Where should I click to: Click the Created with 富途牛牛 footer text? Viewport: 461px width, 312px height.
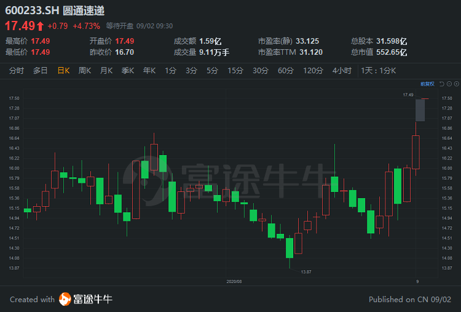click(61, 299)
